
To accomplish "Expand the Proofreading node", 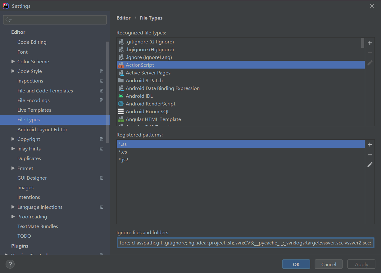I will pyautogui.click(x=13, y=217).
